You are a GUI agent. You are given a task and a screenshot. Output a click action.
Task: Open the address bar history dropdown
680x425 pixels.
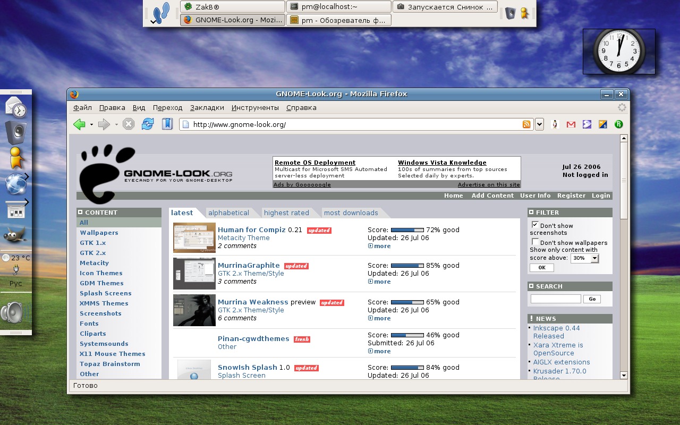(x=539, y=124)
